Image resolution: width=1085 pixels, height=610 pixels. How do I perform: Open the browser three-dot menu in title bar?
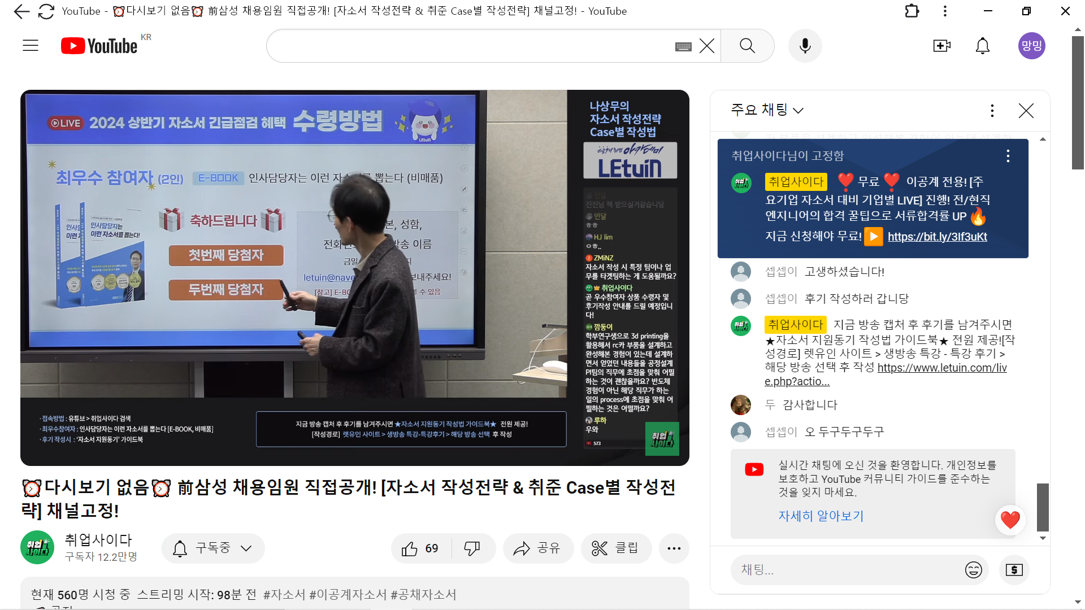point(945,11)
